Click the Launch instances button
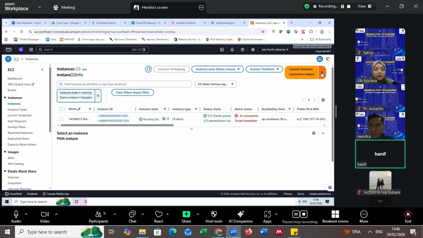The width and height of the screenshot is (423, 238). point(301,72)
